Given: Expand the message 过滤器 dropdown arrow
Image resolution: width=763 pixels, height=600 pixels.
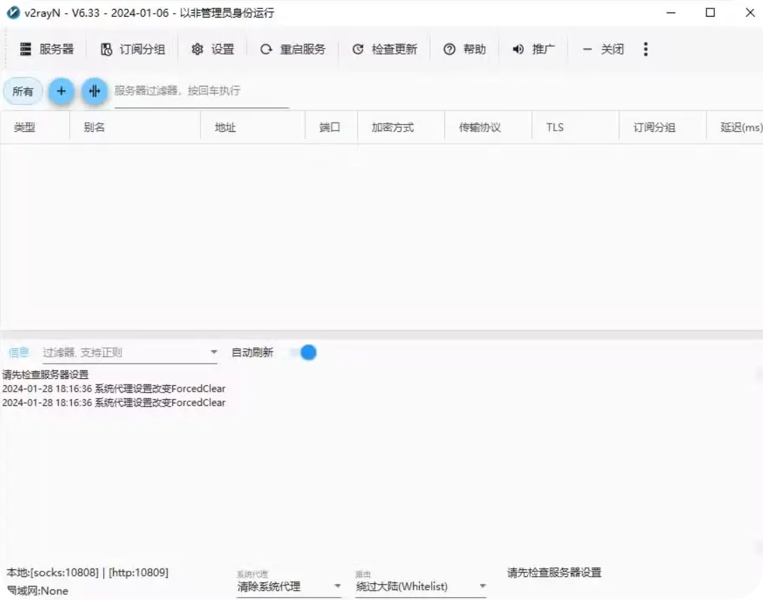Looking at the screenshot, I should point(214,353).
